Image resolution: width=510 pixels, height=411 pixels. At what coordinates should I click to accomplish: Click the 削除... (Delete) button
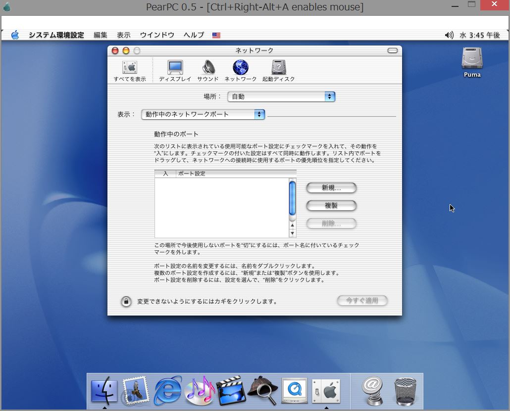(x=331, y=223)
